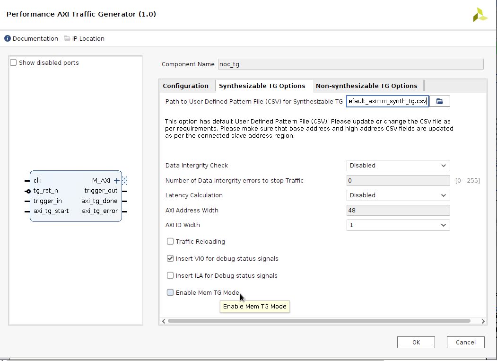
Task: Click the horizontal scrollbar's right arrow
Action: [483, 321]
